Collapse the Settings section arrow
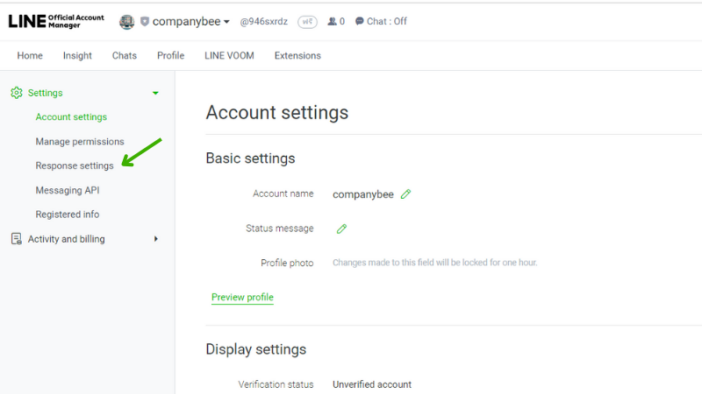 tap(155, 93)
